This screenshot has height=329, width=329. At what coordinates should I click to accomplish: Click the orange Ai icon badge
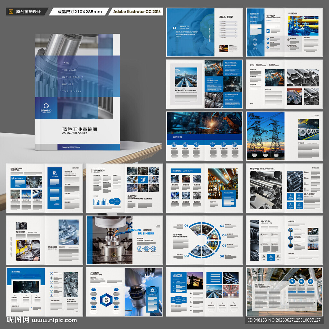tap(11, 12)
